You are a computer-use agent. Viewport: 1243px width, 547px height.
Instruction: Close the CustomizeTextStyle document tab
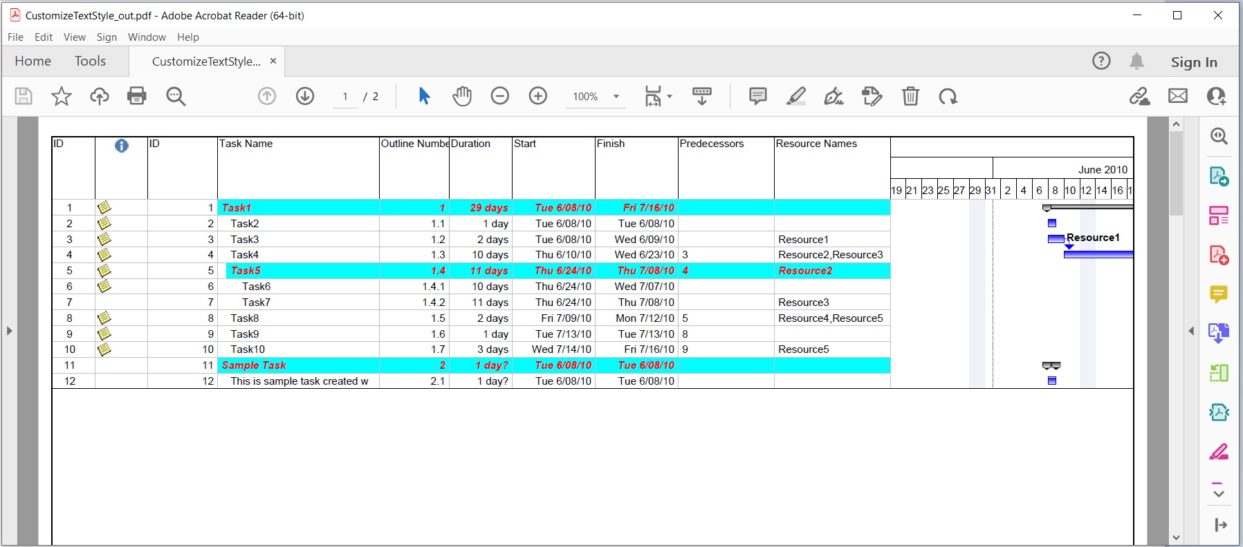(273, 61)
